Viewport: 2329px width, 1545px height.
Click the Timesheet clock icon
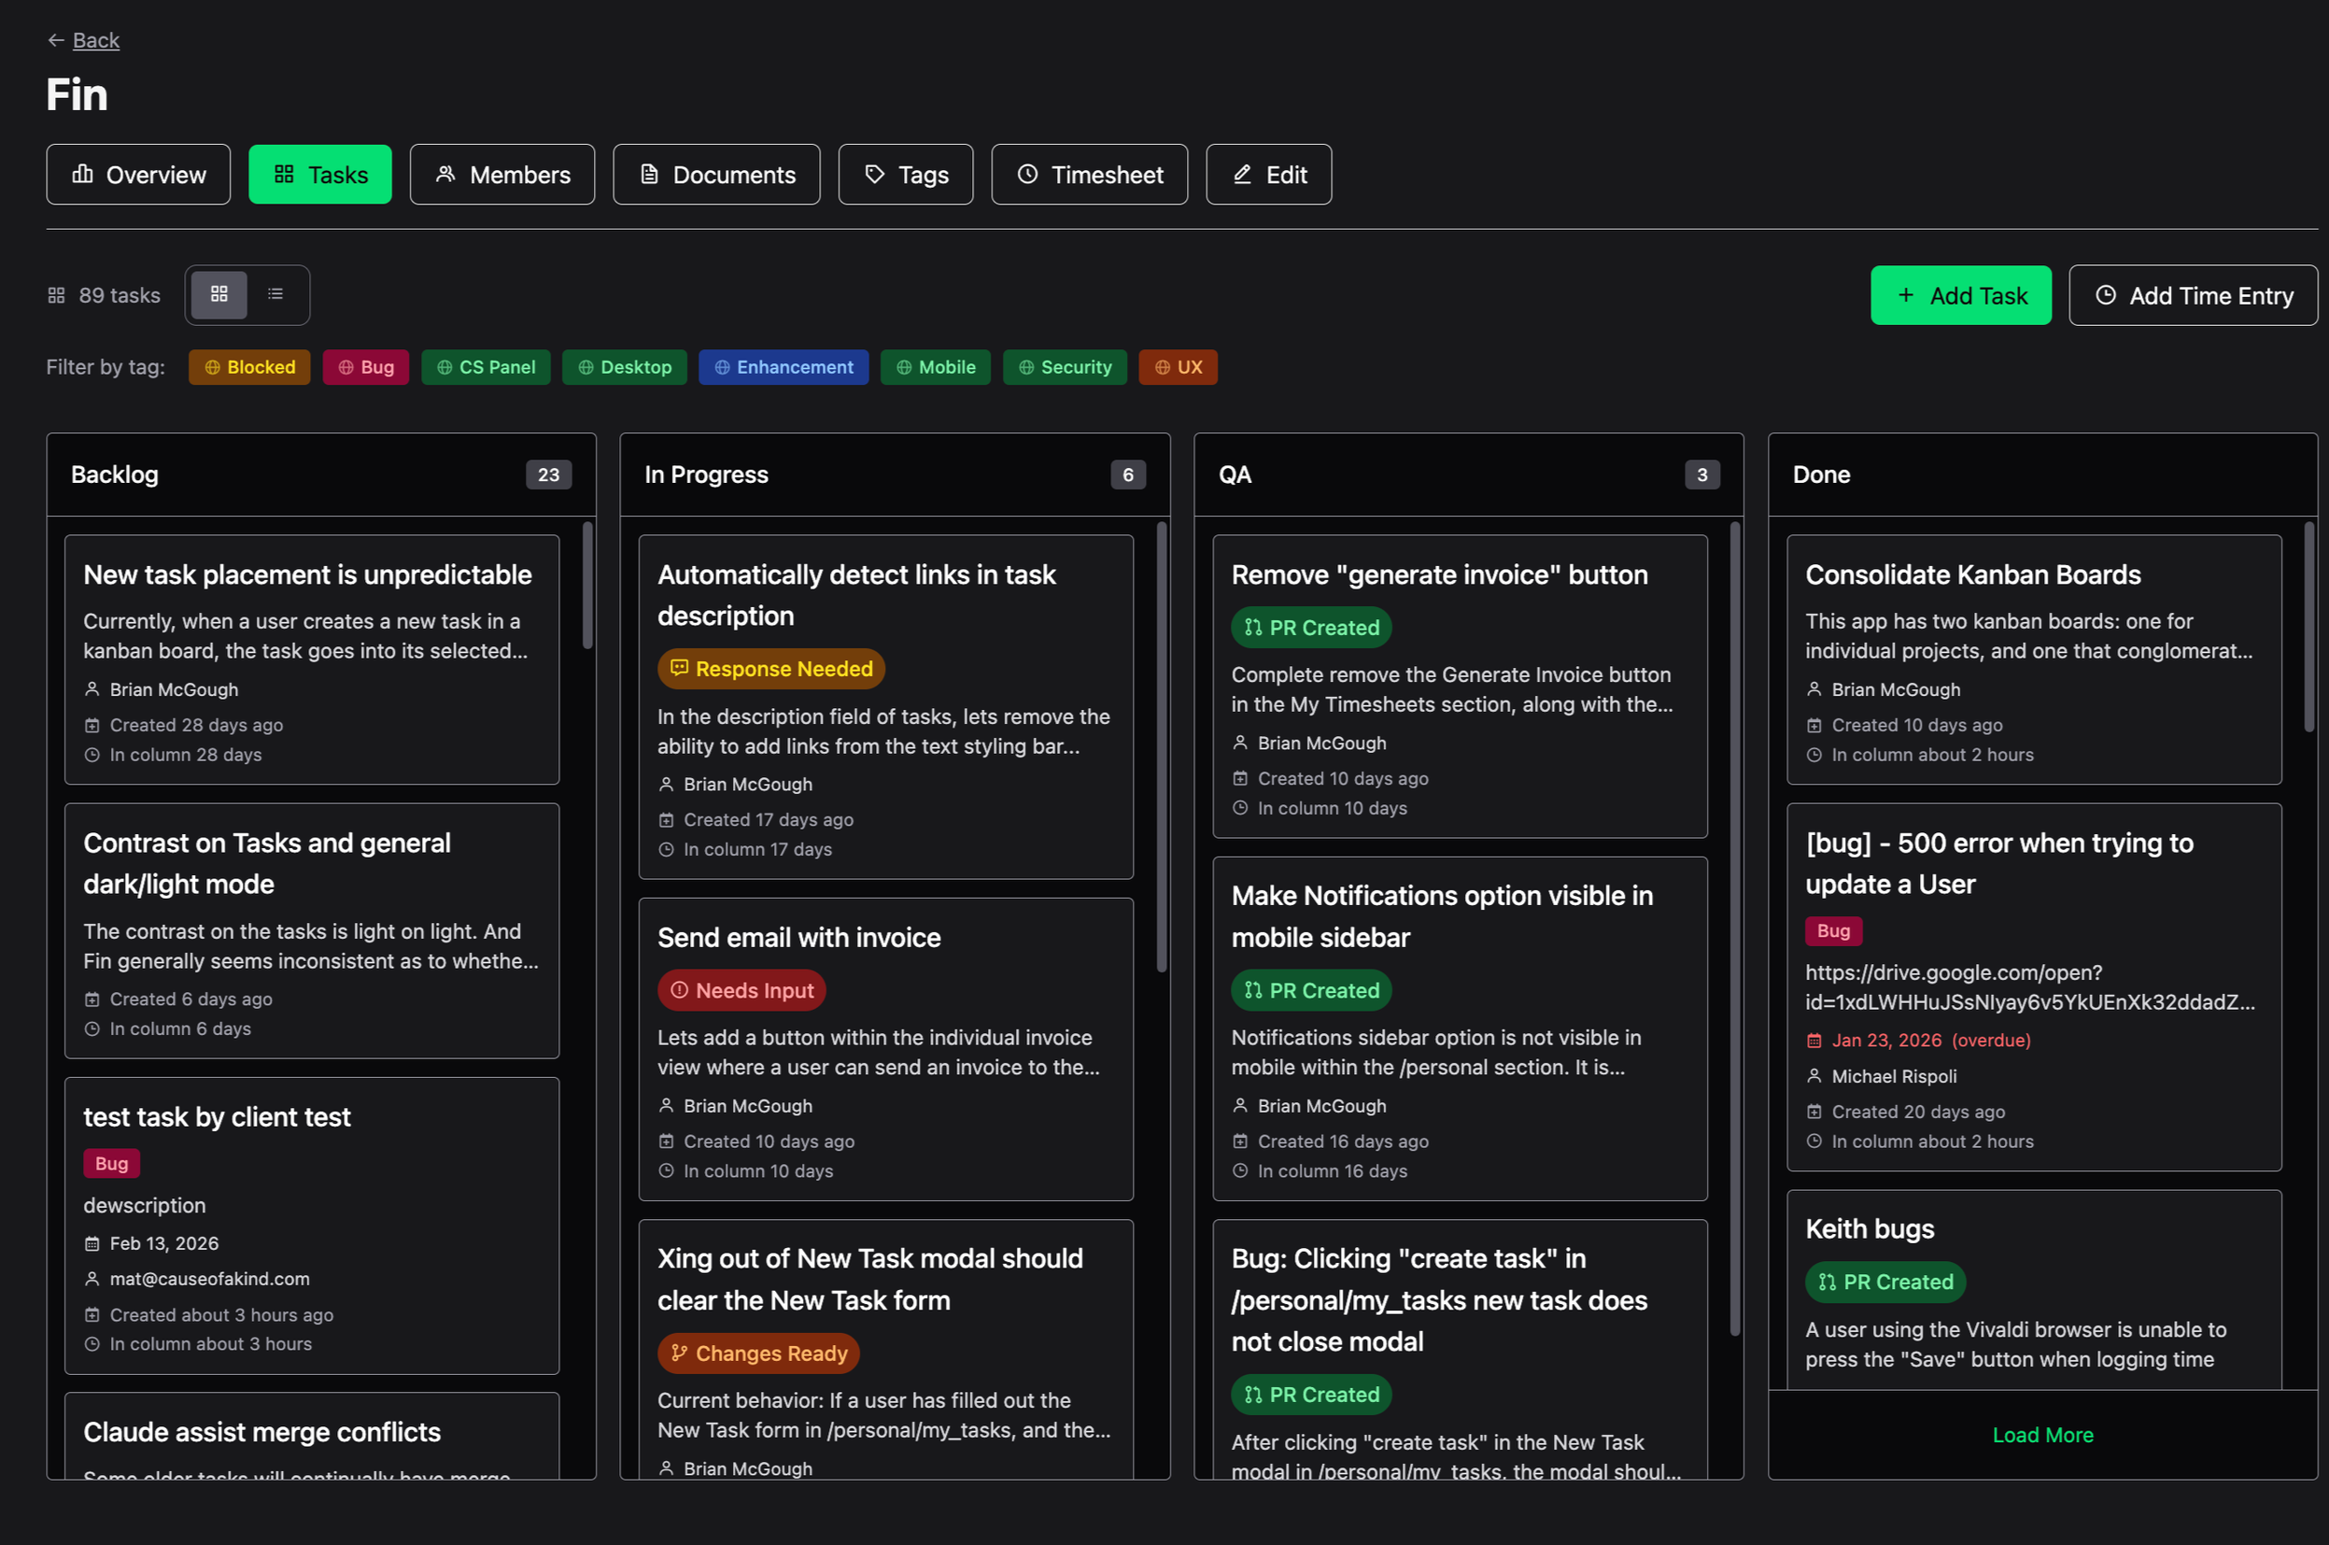click(1027, 175)
